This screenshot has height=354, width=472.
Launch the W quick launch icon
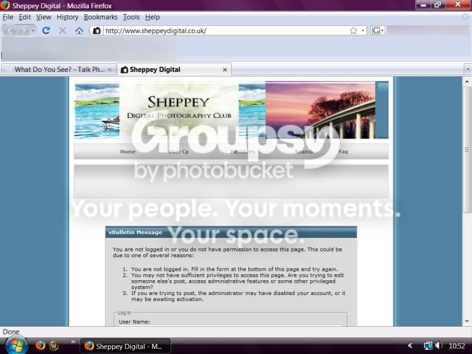coord(54,345)
